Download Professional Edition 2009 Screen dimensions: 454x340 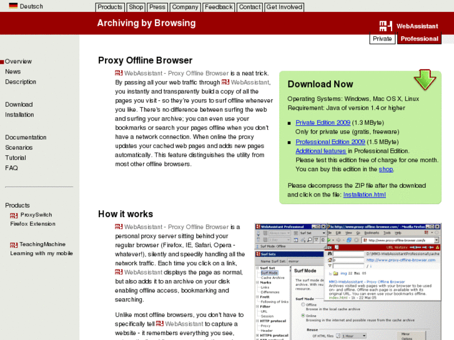coord(330,142)
